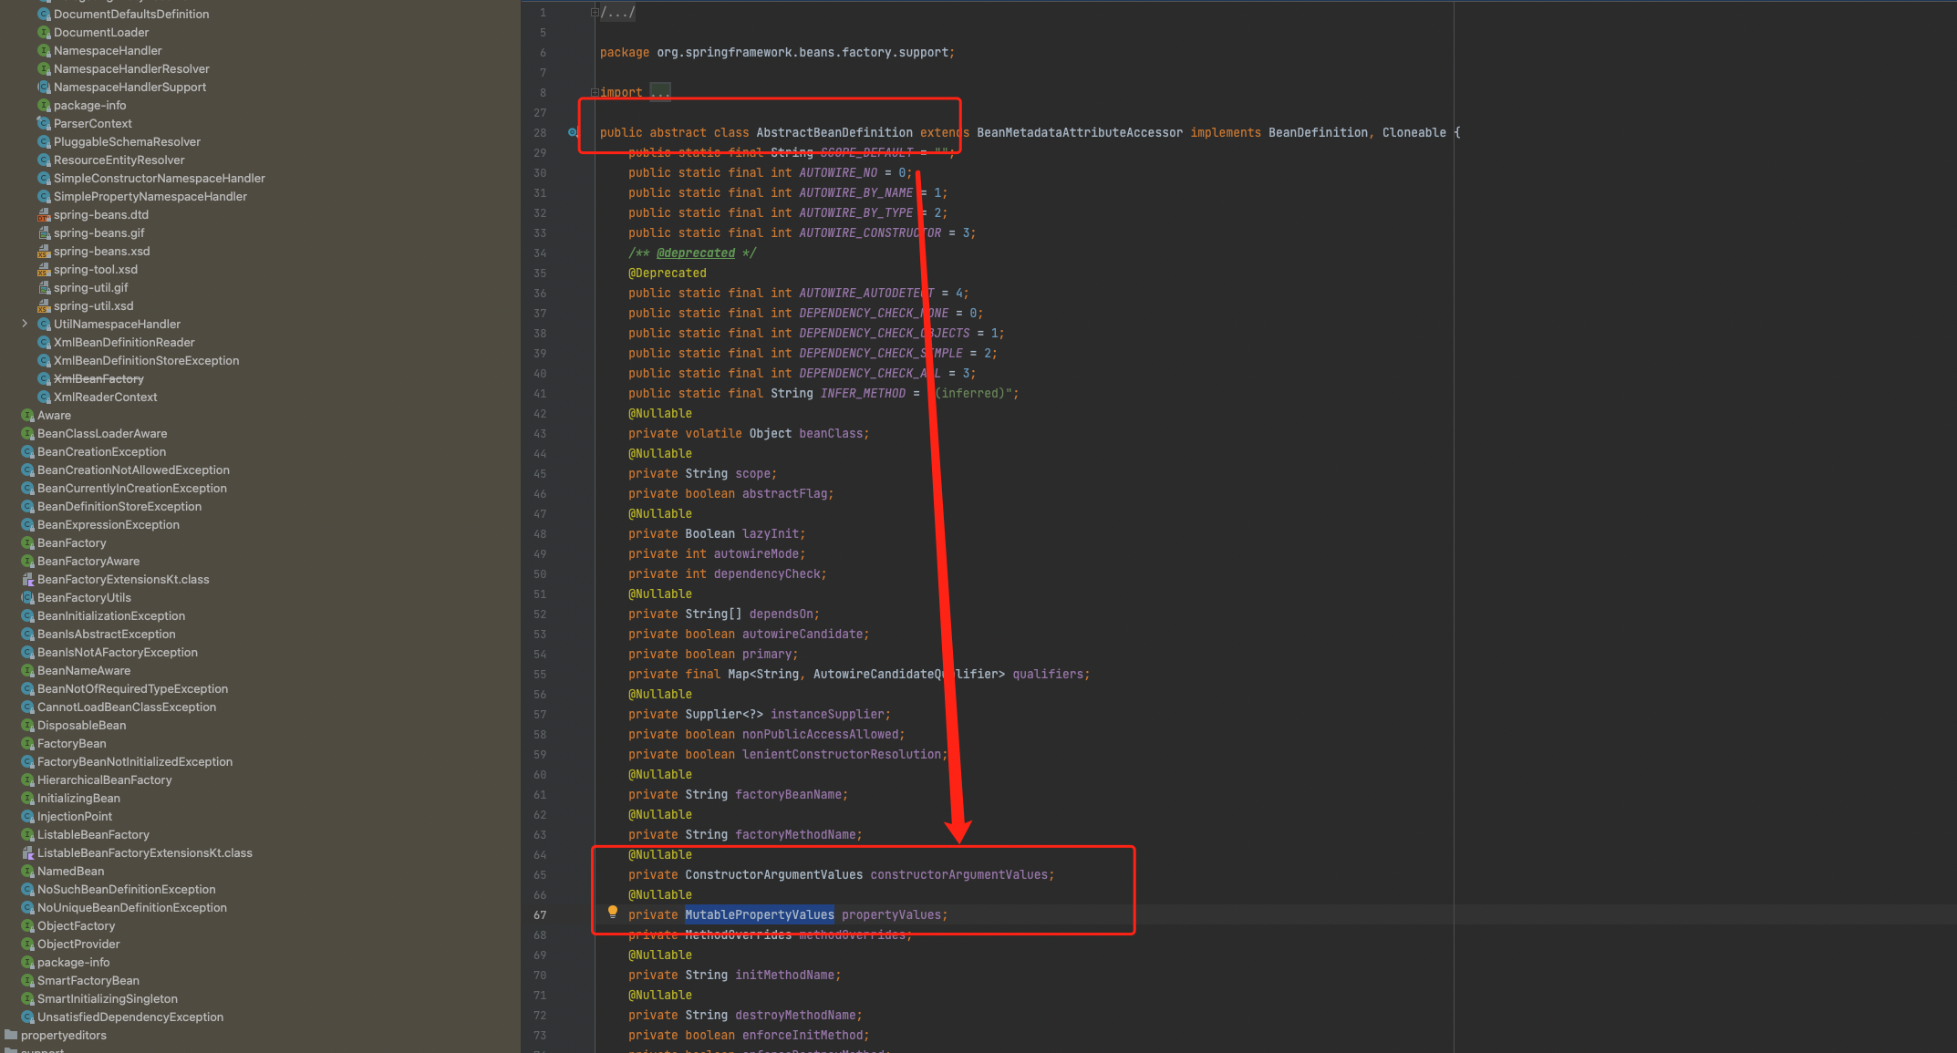The image size is (1957, 1053).
Task: Open BeanCreationNotAllowedException class
Action: [x=133, y=470]
